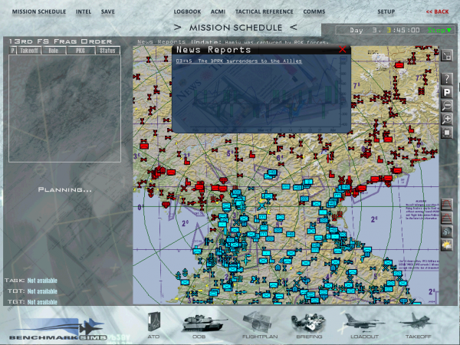Zoom in the map with plus magnifier
This screenshot has height=345, width=460.
(447, 119)
